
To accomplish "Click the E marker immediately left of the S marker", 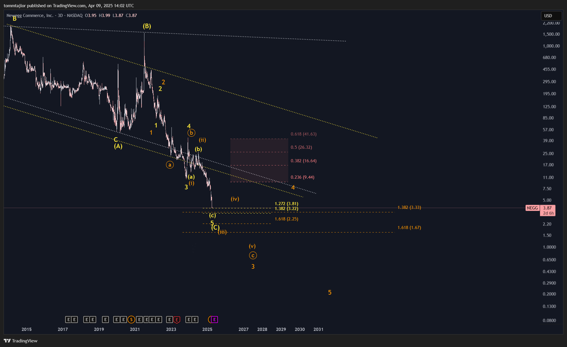I will pos(123,319).
